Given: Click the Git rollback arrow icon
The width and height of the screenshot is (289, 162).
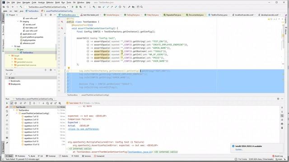Looking at the screenshot, I should (124, 7).
